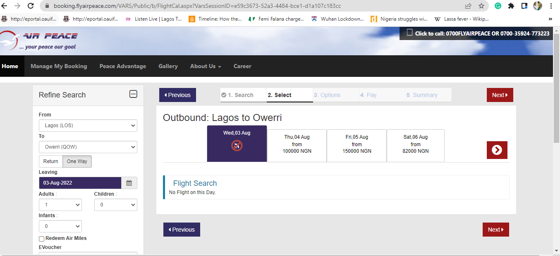Screen dimensions: 560x256
Task: Open the Peace Advantage page
Action: tap(123, 66)
